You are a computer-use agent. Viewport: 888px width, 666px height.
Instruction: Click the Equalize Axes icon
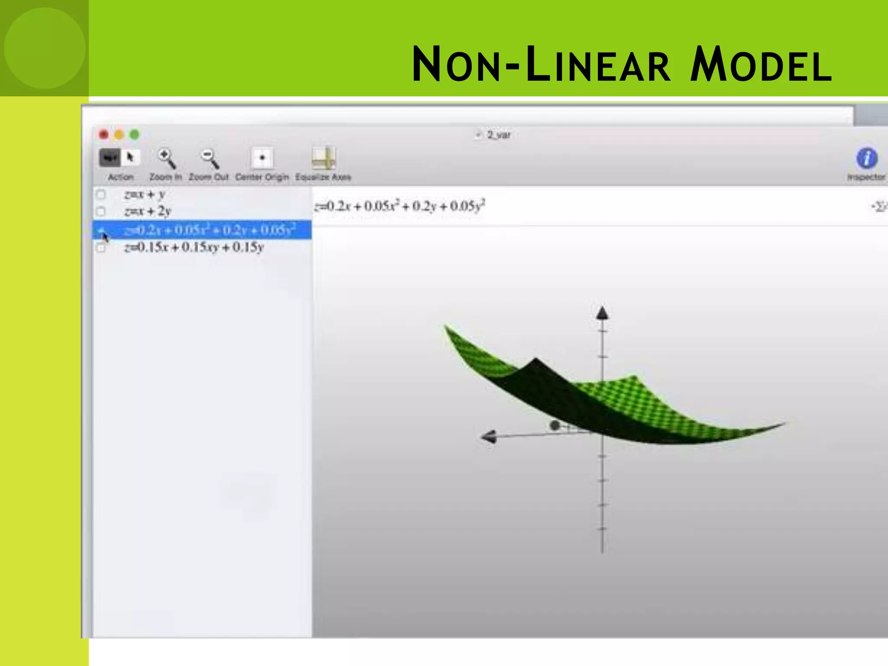coord(324,158)
